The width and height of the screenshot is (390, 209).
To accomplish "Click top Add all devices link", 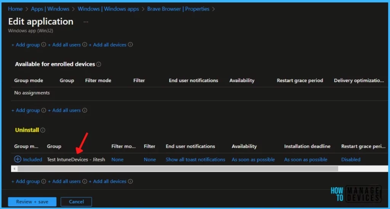I will click(107, 45).
